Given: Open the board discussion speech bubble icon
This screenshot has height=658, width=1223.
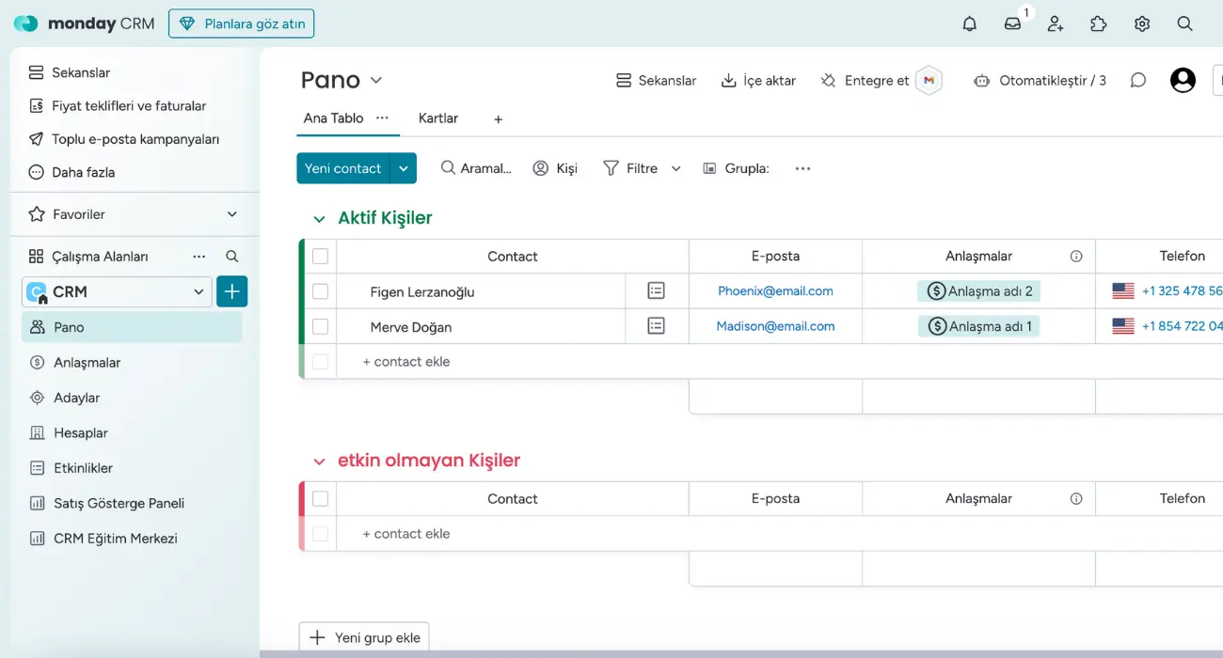Looking at the screenshot, I should click(x=1137, y=81).
